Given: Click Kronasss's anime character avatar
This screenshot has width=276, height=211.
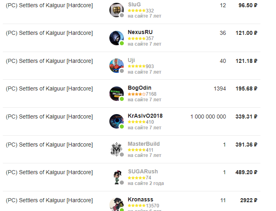Looking at the screenshot, I should 116,204.
